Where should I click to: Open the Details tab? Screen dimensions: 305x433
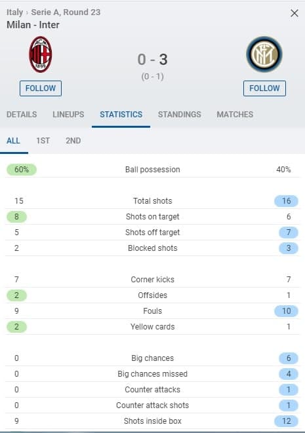click(22, 115)
